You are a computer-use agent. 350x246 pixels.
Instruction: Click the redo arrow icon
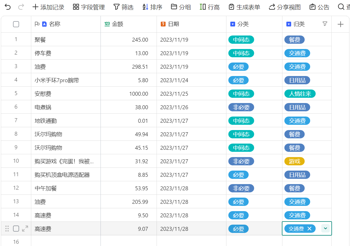coord(21,7)
